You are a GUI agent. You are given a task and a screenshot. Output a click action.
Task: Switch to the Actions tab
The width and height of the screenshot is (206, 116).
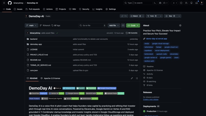48,9
